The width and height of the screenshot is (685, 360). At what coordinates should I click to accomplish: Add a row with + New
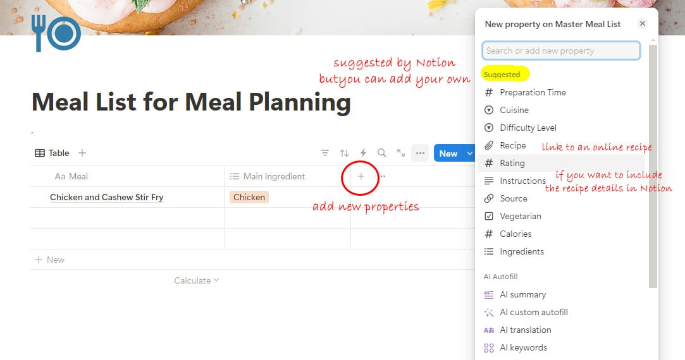(x=50, y=260)
